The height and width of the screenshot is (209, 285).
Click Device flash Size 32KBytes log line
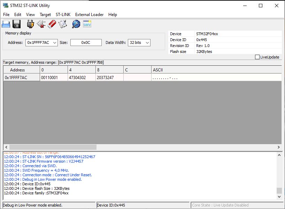(x=37, y=188)
